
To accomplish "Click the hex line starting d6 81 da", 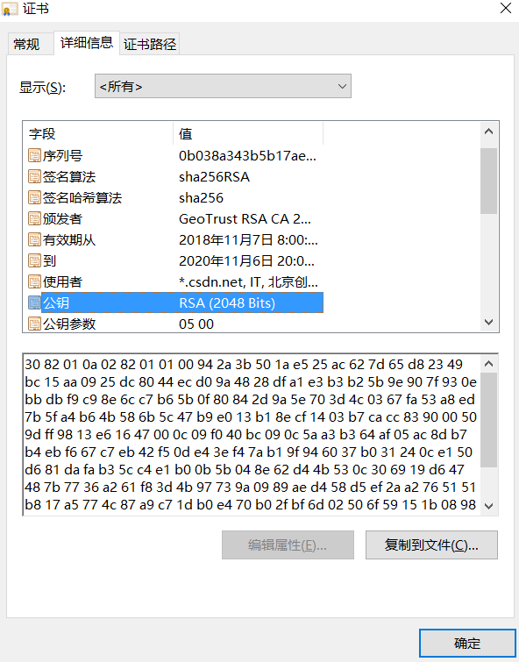I will [x=245, y=469].
